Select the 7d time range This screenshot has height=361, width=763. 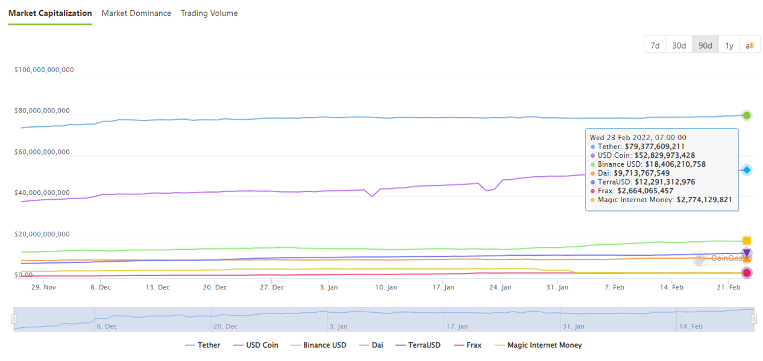[x=655, y=45]
